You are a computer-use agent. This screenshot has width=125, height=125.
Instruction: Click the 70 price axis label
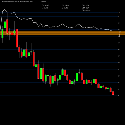pyautogui.click(x=119, y=12)
